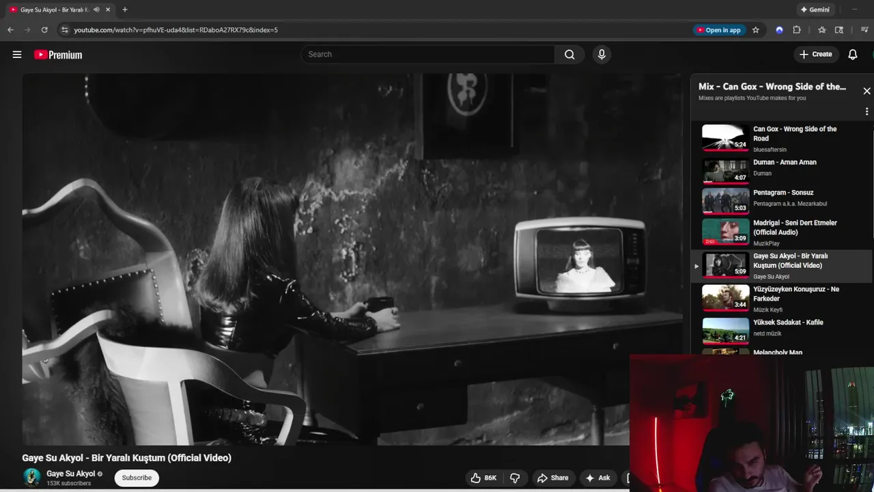This screenshot has width=874, height=492.
Task: Open the YouTube hamburger guide menu
Action: pyautogui.click(x=17, y=55)
